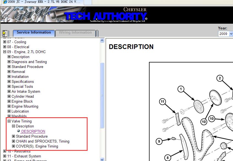Click the timing chain diagram image
This screenshot has width=233, height=161.
pyautogui.click(x=191, y=111)
